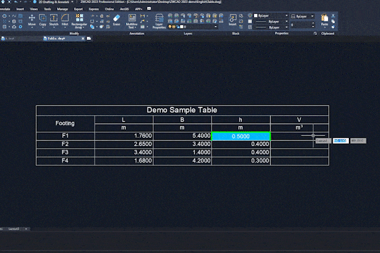The width and height of the screenshot is (380, 253).
Task: Open the Insert ribbon tab
Action: click(x=20, y=9)
